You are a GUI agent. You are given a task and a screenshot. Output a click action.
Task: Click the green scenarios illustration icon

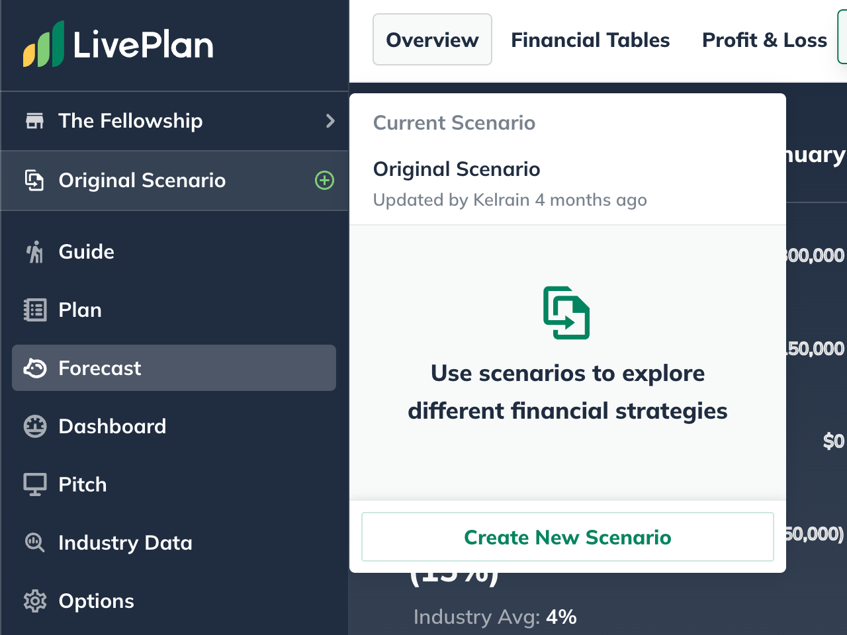tap(566, 313)
